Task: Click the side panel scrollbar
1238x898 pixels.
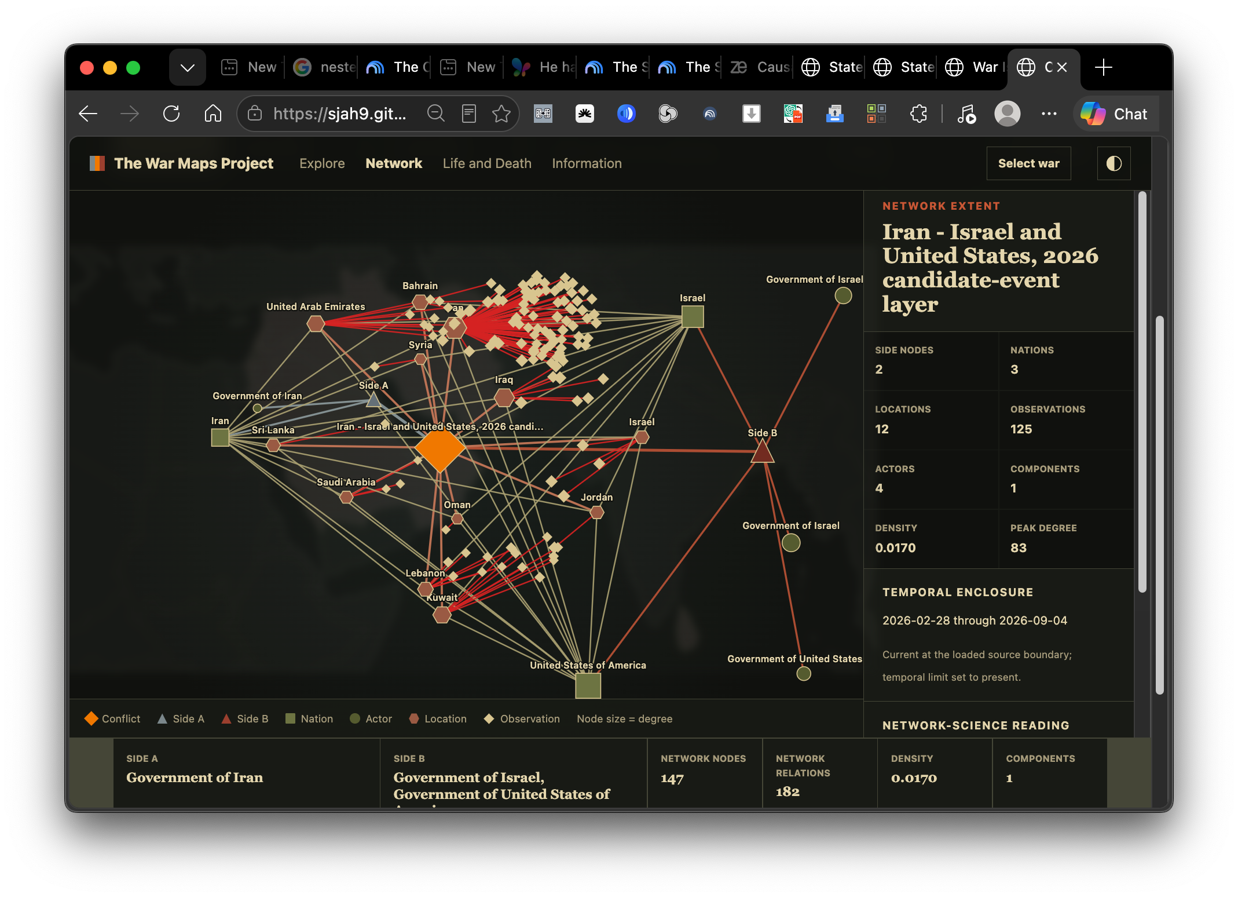Action: click(1142, 391)
